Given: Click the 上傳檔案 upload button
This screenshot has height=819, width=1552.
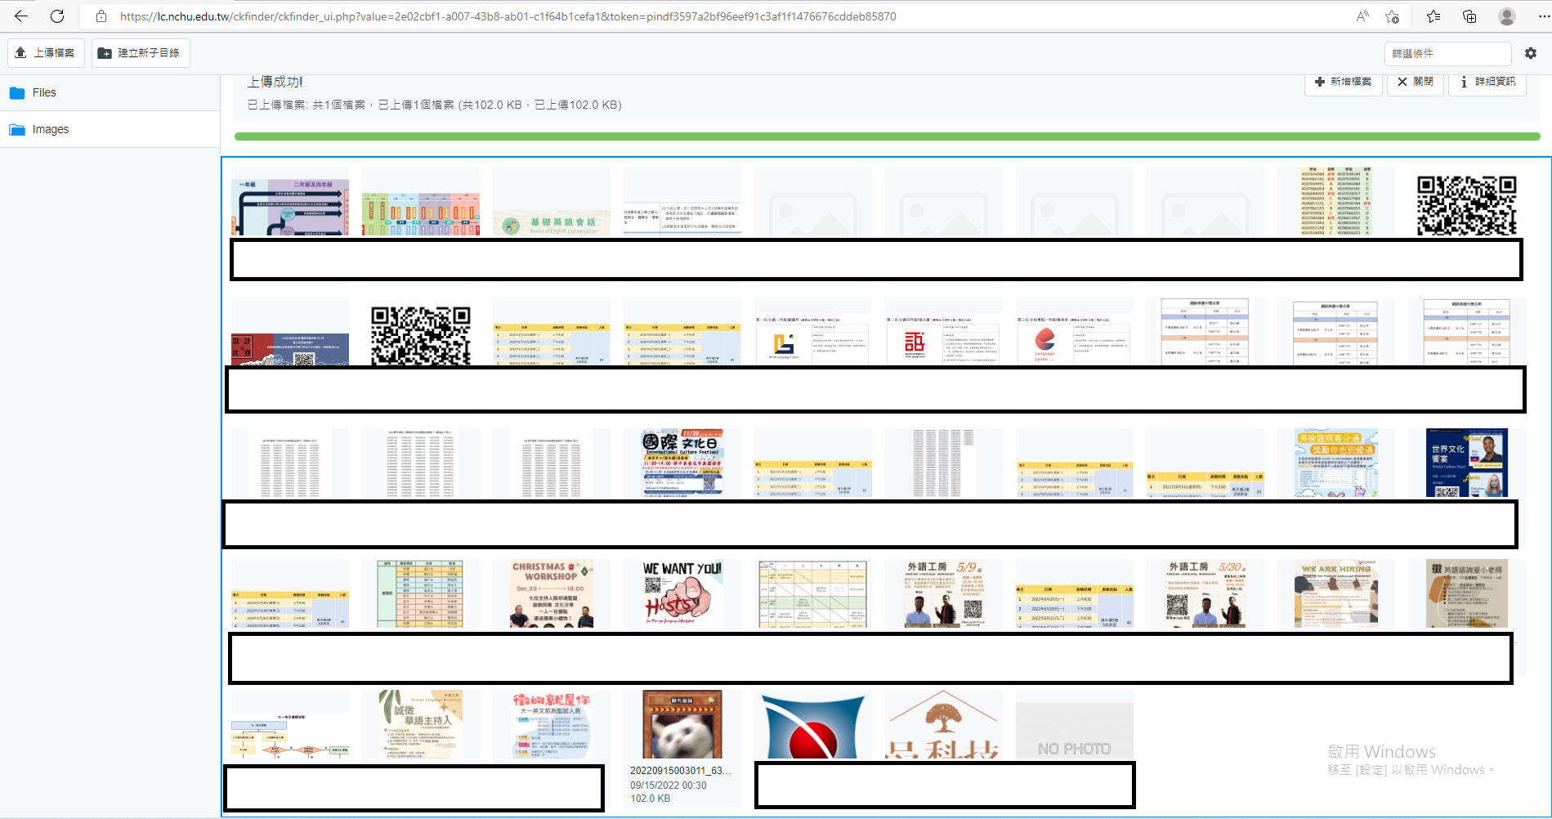Looking at the screenshot, I should coord(46,53).
